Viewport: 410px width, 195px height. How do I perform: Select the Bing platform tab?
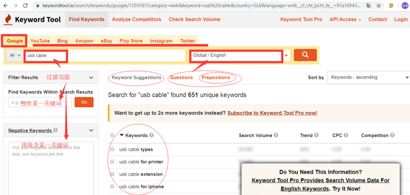coord(62,41)
